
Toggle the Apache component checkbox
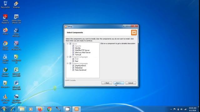[73, 46]
